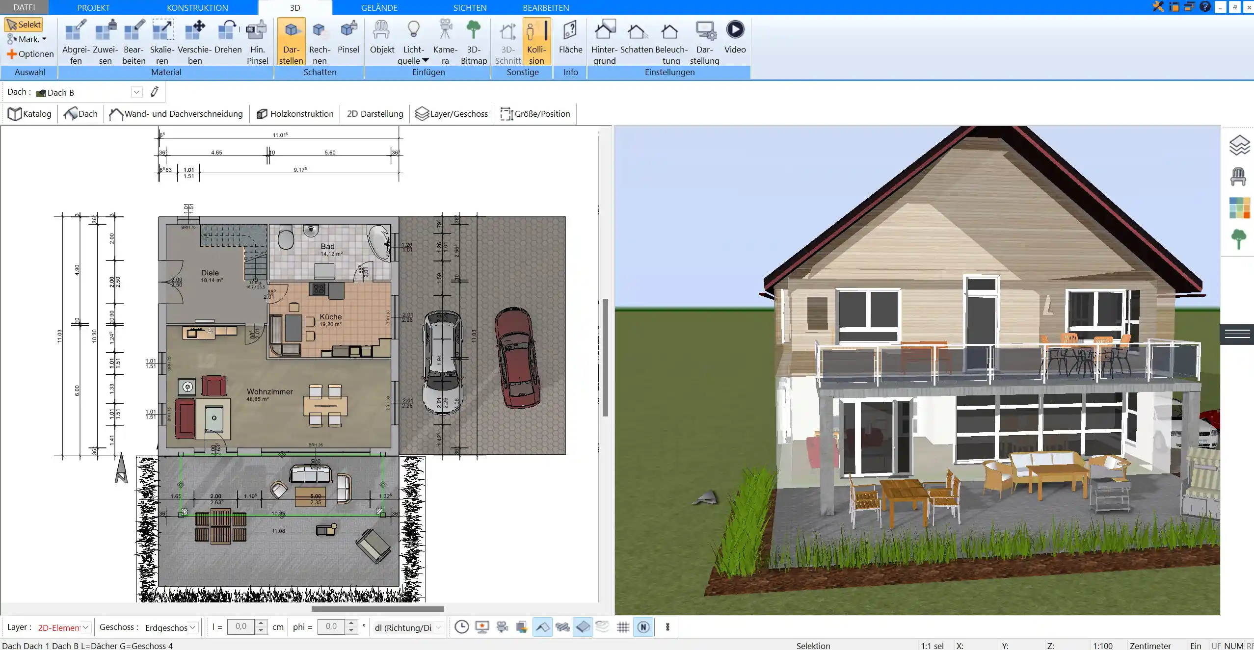
Task: Insert a Kamera
Action: tap(445, 42)
